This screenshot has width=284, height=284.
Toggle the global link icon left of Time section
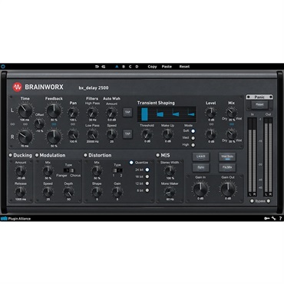(x=12, y=124)
